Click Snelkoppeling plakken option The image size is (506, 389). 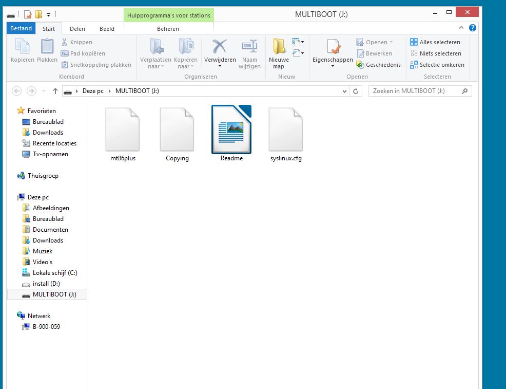(x=96, y=65)
